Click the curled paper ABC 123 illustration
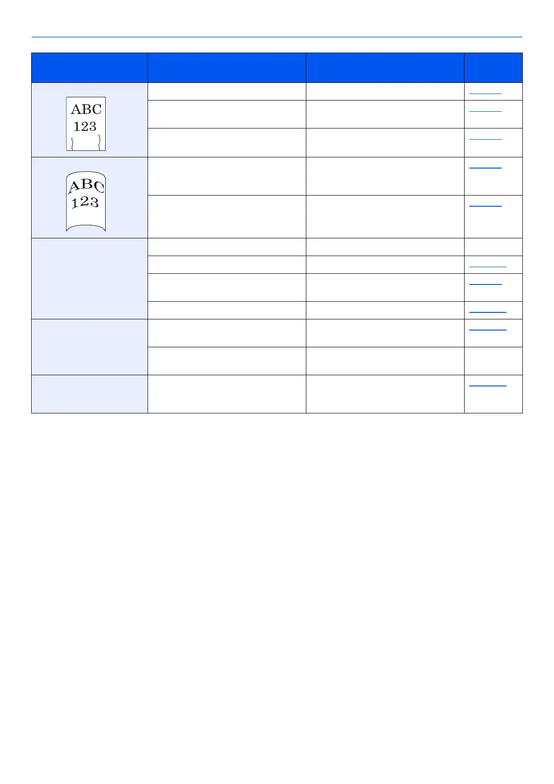554x784 pixels. click(86, 201)
